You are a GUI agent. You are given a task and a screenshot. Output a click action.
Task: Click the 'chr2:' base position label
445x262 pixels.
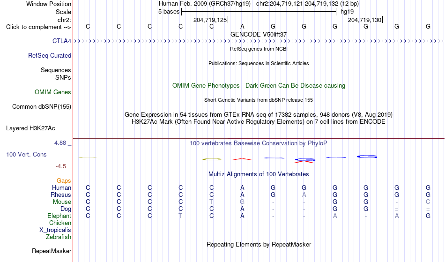65,20
